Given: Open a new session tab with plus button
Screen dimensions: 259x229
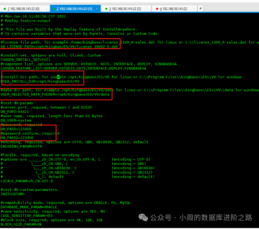Looking at the screenshot, I should tap(201, 8).
